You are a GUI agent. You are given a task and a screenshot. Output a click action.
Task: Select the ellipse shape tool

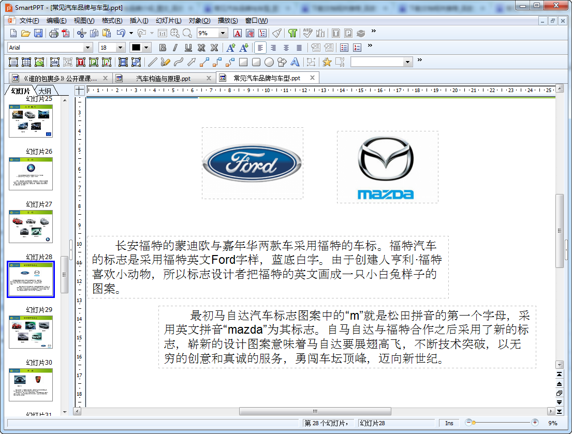pos(269,62)
